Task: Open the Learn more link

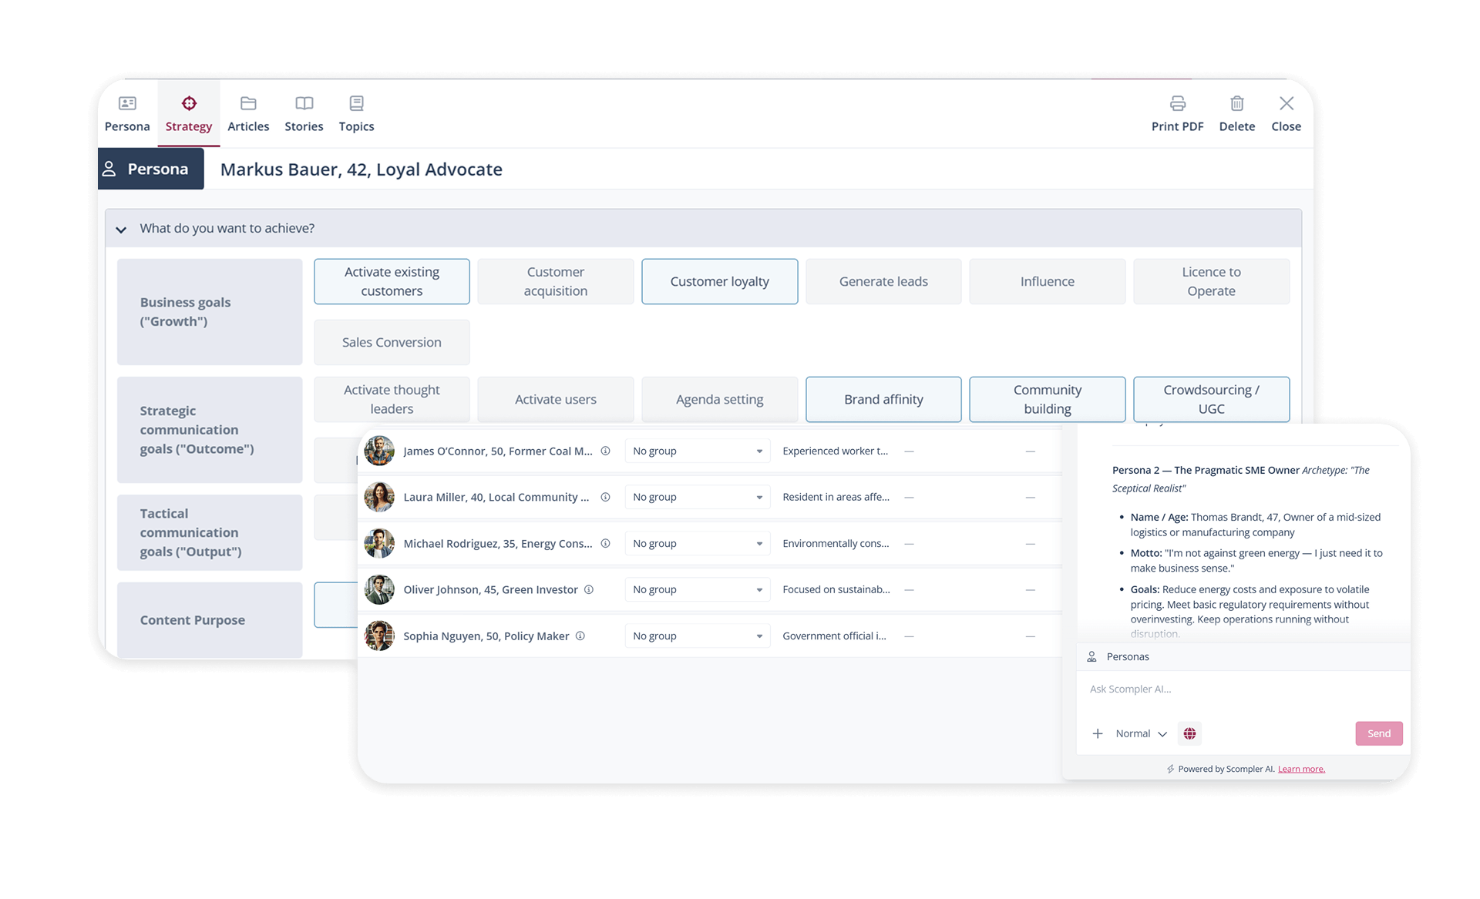Action: click(x=1301, y=769)
